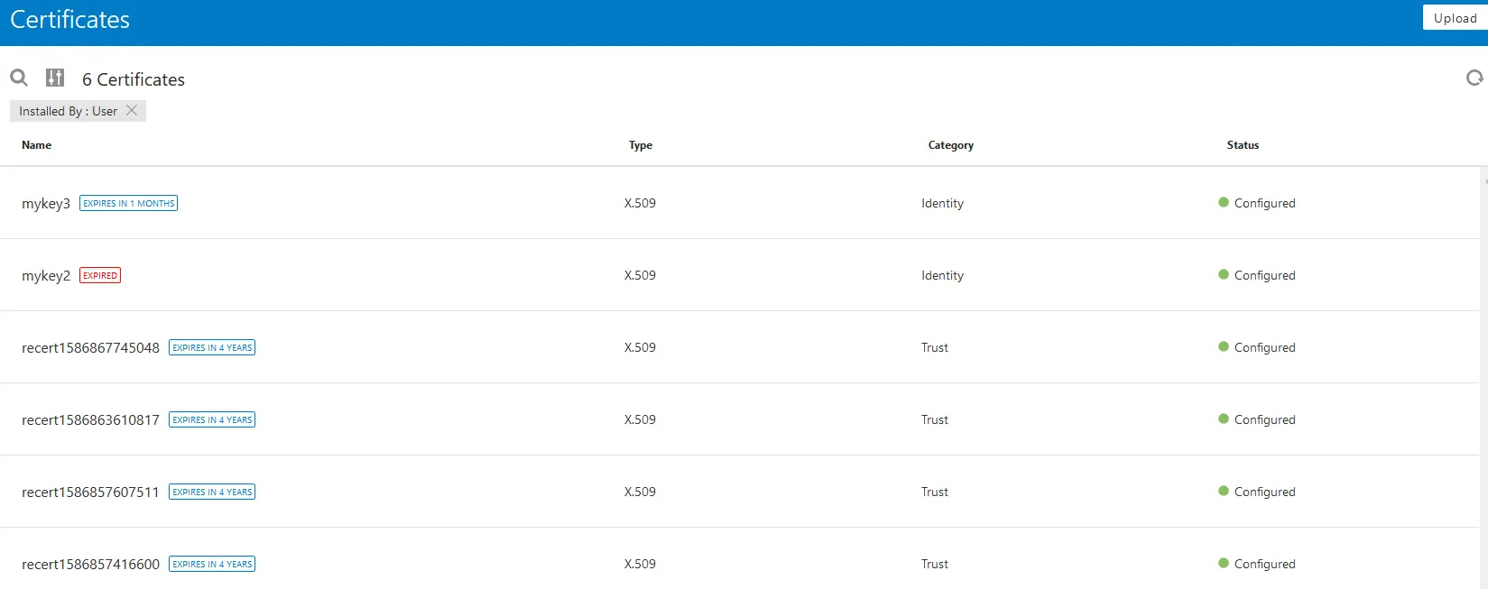Select certificate recert1586857416600
Screen dimensions: 1488x589
[x=90, y=565]
